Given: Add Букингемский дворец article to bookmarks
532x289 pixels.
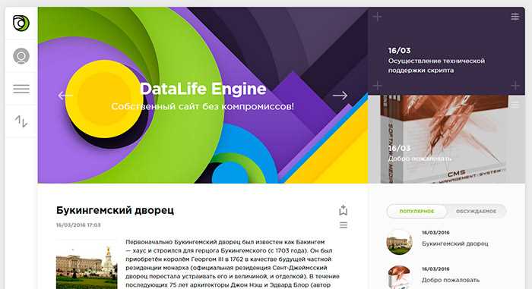Looking at the screenshot, I should (x=343, y=210).
